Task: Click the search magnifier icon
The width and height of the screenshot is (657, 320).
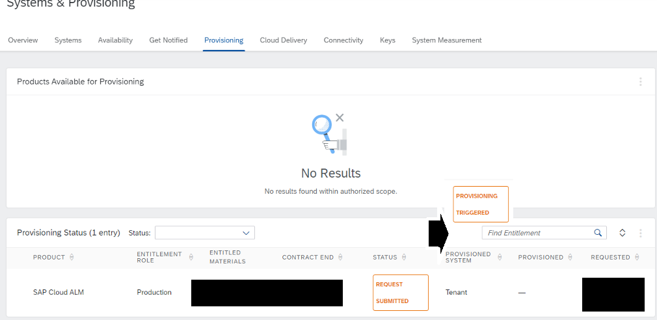Action: click(598, 233)
